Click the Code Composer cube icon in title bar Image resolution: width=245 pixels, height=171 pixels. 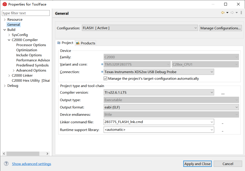pyautogui.click(x=4, y=4)
